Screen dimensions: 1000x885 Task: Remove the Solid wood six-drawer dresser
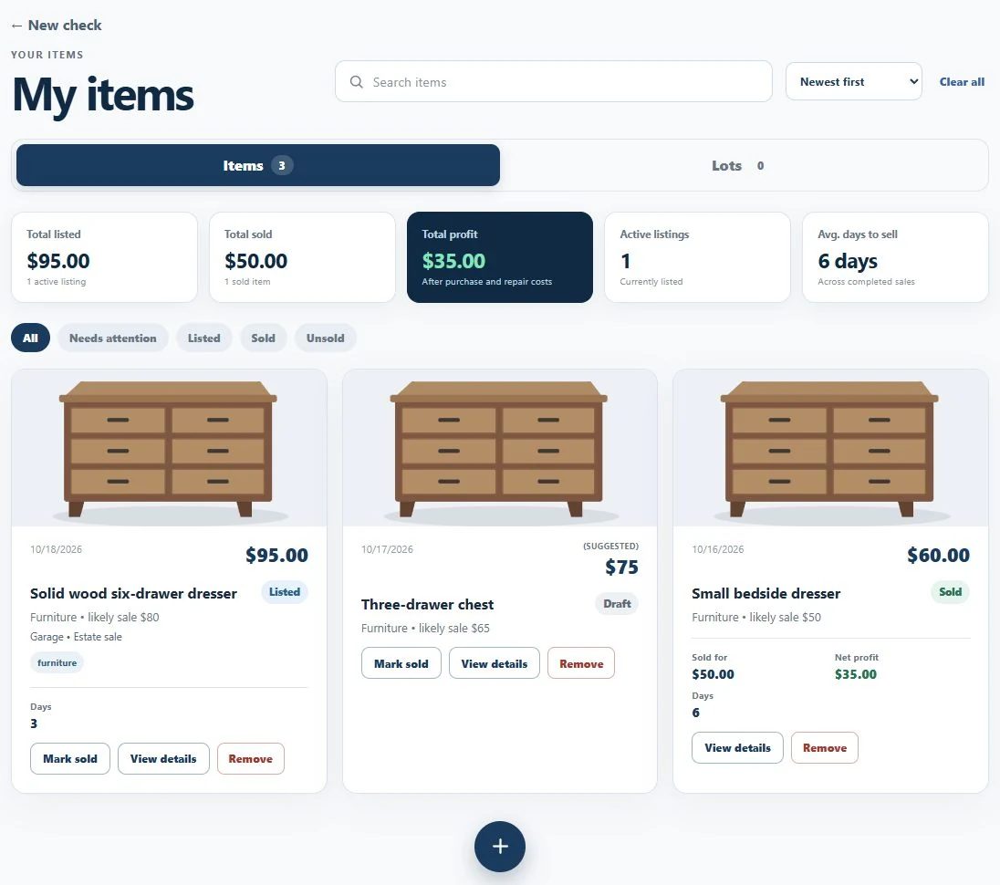pos(251,759)
